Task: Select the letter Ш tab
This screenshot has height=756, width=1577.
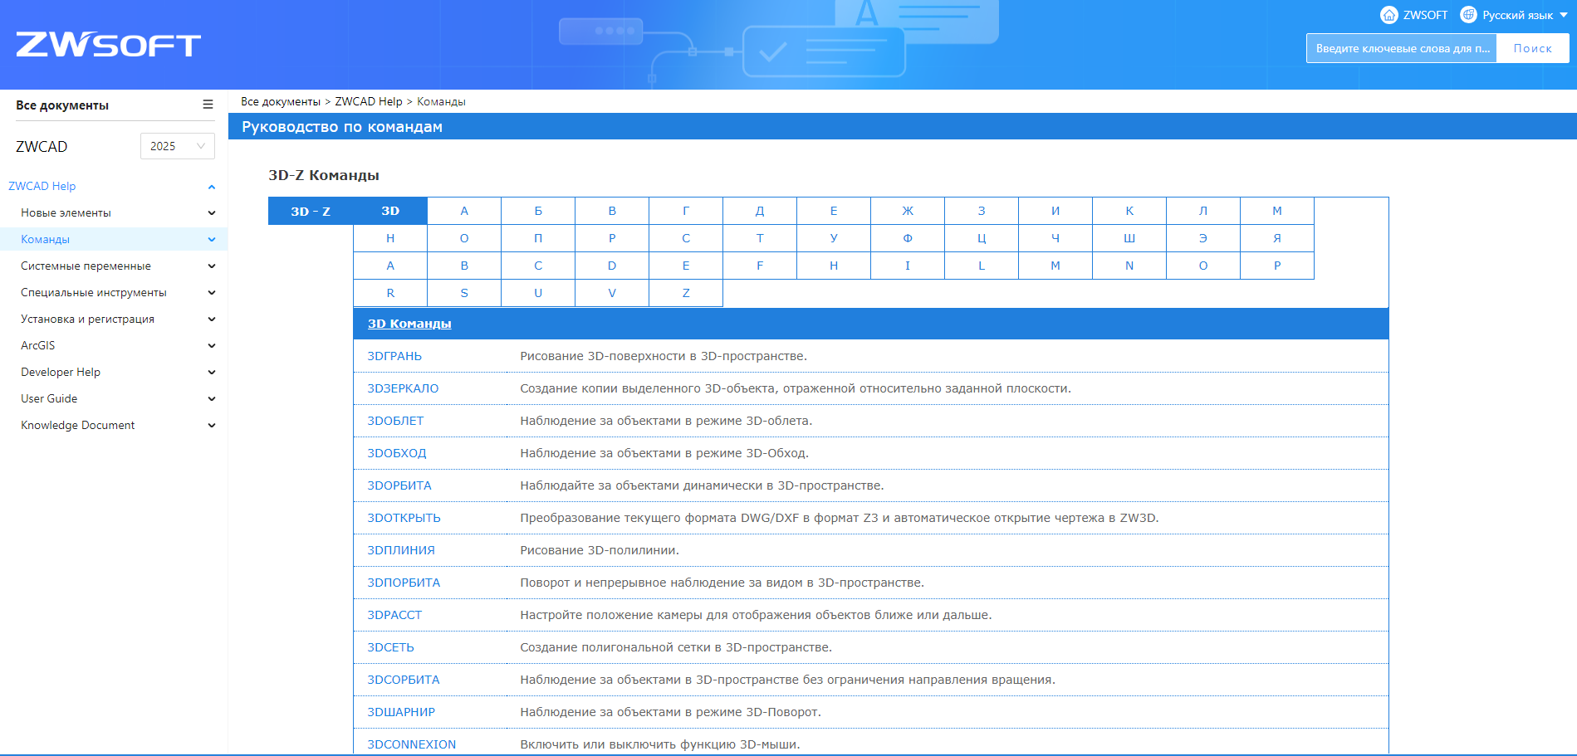Action: [1129, 238]
